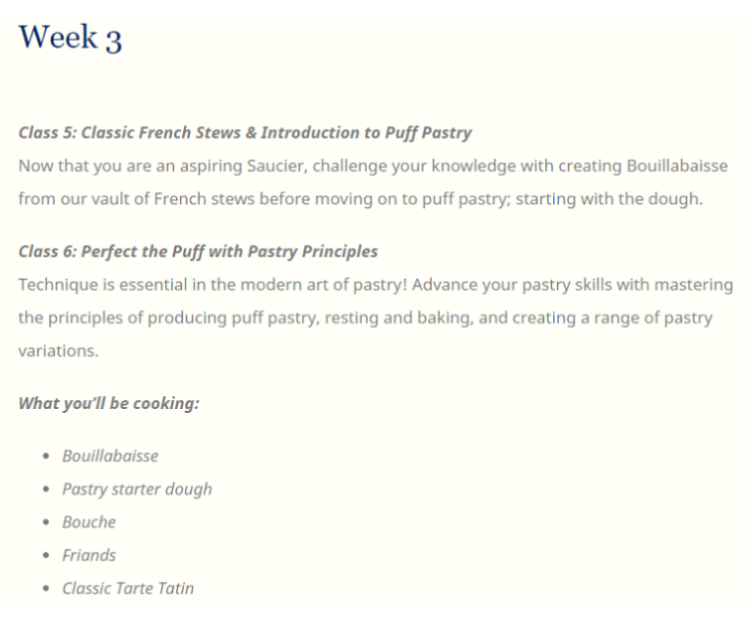Select the Bouche list item
This screenshot has height=618, width=749.
90,522
